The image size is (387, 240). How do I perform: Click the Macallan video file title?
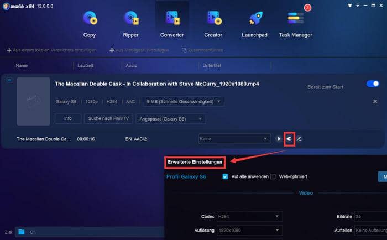(157, 84)
